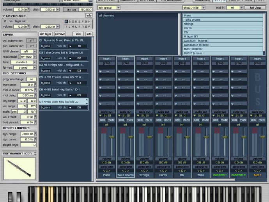The width and height of the screenshot is (269, 202).
Task: Click the dyn. range -30.0 dB field
Action: pyautogui.click(x=27, y=134)
